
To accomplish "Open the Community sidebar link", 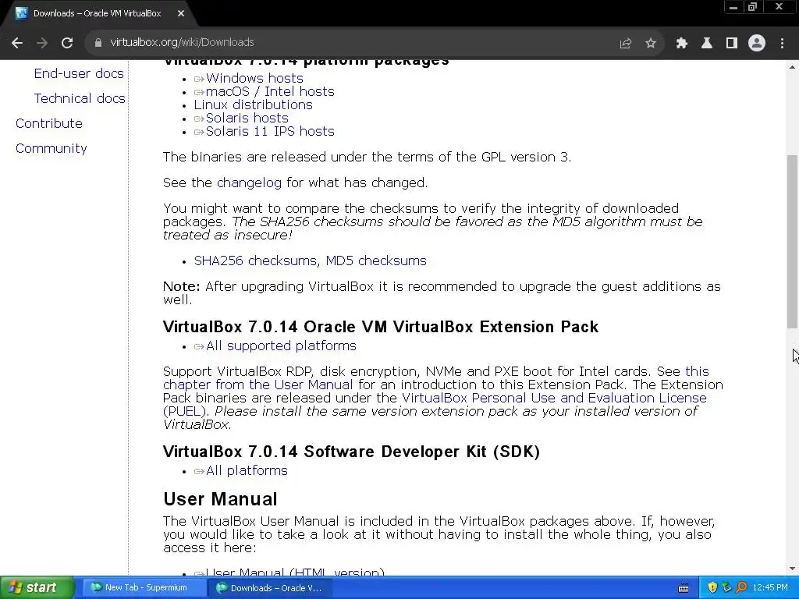I will 51,148.
